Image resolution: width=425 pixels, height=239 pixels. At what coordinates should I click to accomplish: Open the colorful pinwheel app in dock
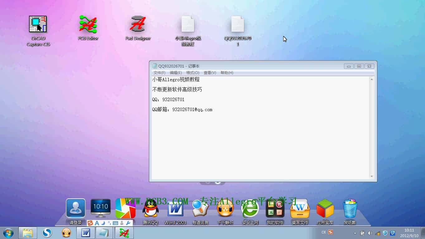[125, 208]
